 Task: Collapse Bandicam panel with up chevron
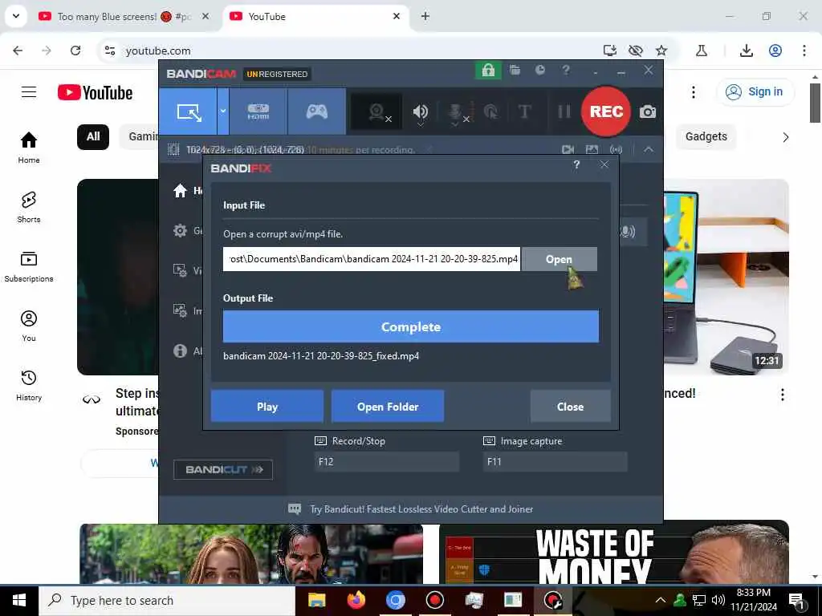tap(649, 150)
